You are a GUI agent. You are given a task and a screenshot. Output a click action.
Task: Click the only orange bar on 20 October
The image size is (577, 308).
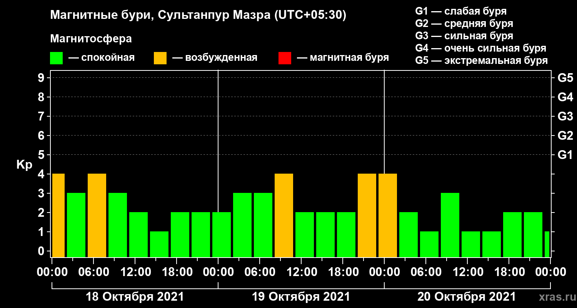(388, 215)
